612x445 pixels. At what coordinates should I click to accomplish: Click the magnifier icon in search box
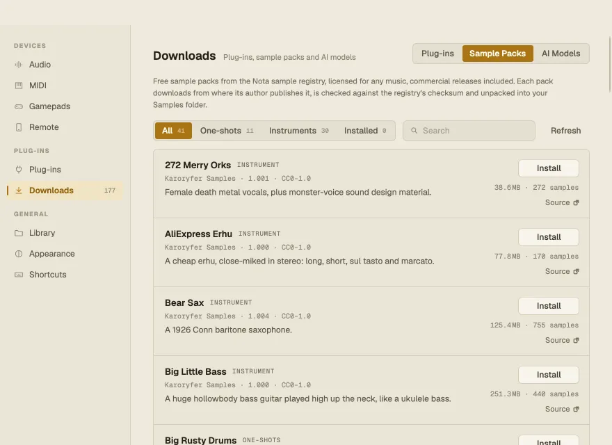[414, 131]
